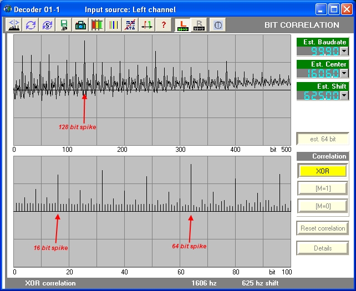Toggle the round power button in toolbar

[x=218, y=25]
